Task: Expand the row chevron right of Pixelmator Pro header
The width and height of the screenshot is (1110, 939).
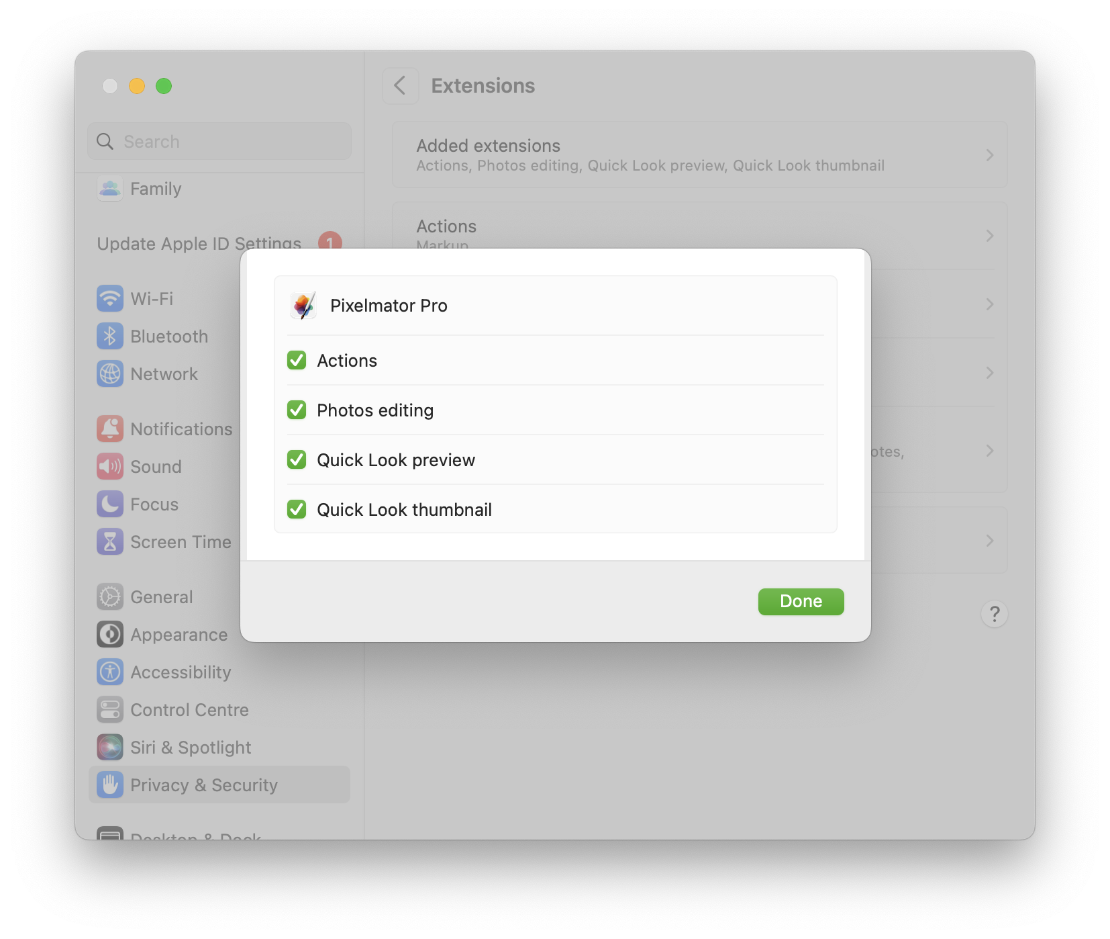Action: [x=990, y=304]
